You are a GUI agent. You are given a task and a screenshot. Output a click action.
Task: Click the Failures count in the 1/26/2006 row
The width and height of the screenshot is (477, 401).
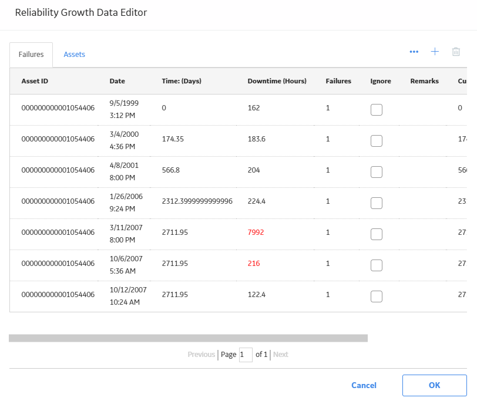328,201
